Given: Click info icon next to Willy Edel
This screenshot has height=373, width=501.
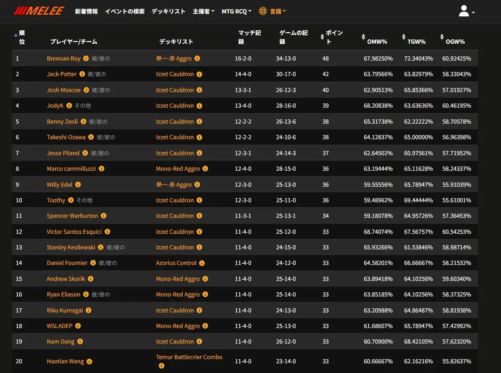Looking at the screenshot, I should pyautogui.click(x=78, y=185).
